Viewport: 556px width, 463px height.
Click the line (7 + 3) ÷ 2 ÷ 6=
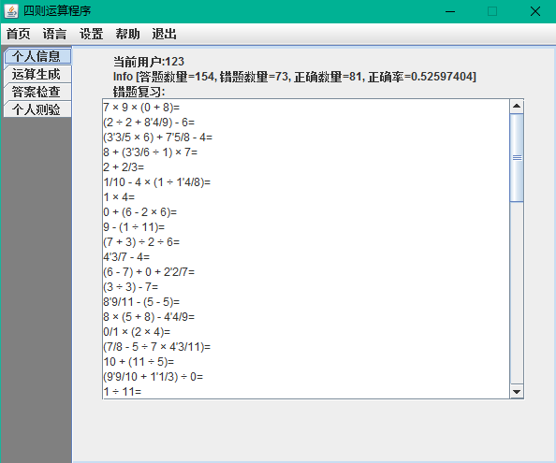point(141,242)
